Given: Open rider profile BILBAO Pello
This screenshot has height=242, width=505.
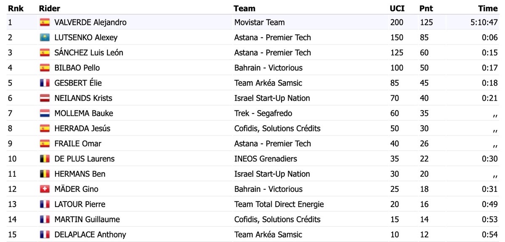Looking at the screenshot, I should point(77,68).
